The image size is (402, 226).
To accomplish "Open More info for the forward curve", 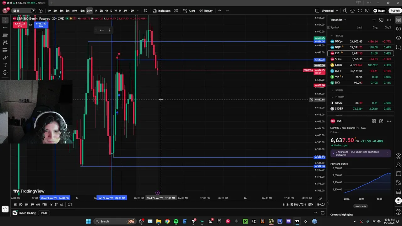I will click(x=361, y=206).
